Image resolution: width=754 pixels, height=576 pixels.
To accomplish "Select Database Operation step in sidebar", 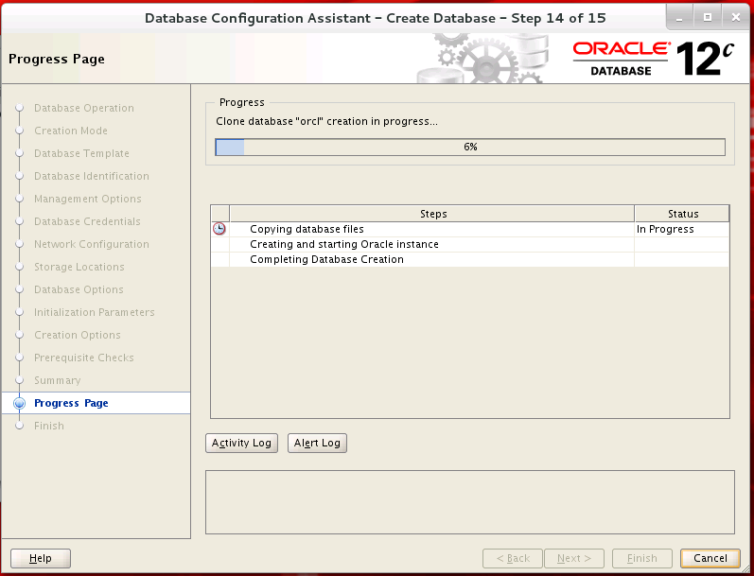I will 83,108.
